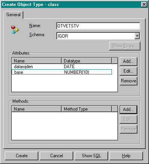This screenshot has width=149, height=164.
Task: Select the base attribute row
Action: coord(62,72)
